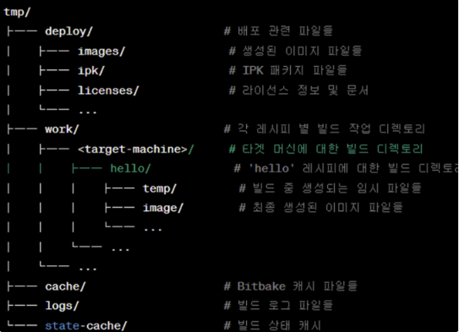Click the '...' ellipsis below licenses/
This screenshot has height=332, width=459.
pos(88,112)
